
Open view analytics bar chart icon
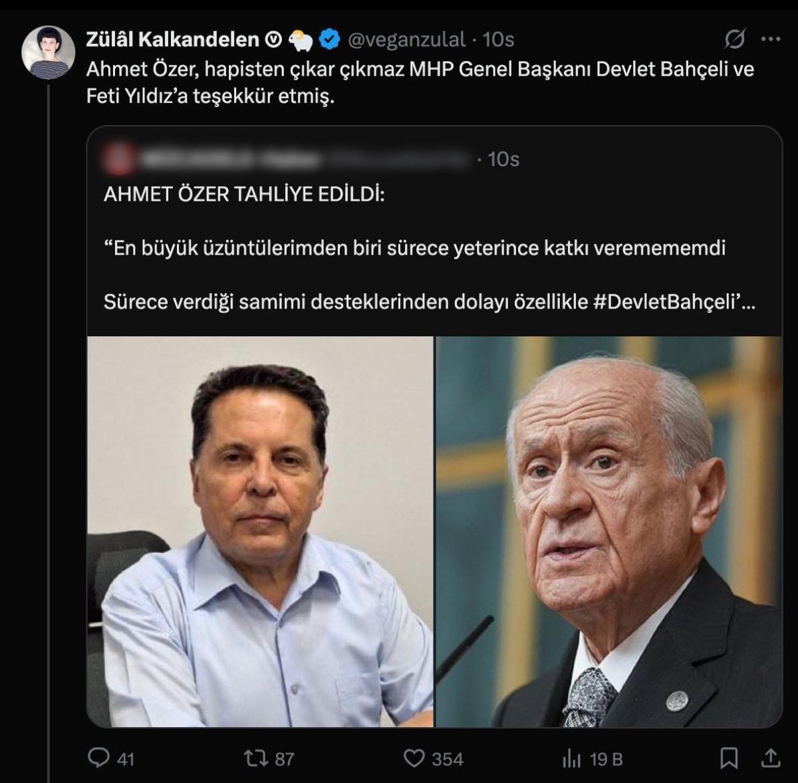pyautogui.click(x=572, y=758)
